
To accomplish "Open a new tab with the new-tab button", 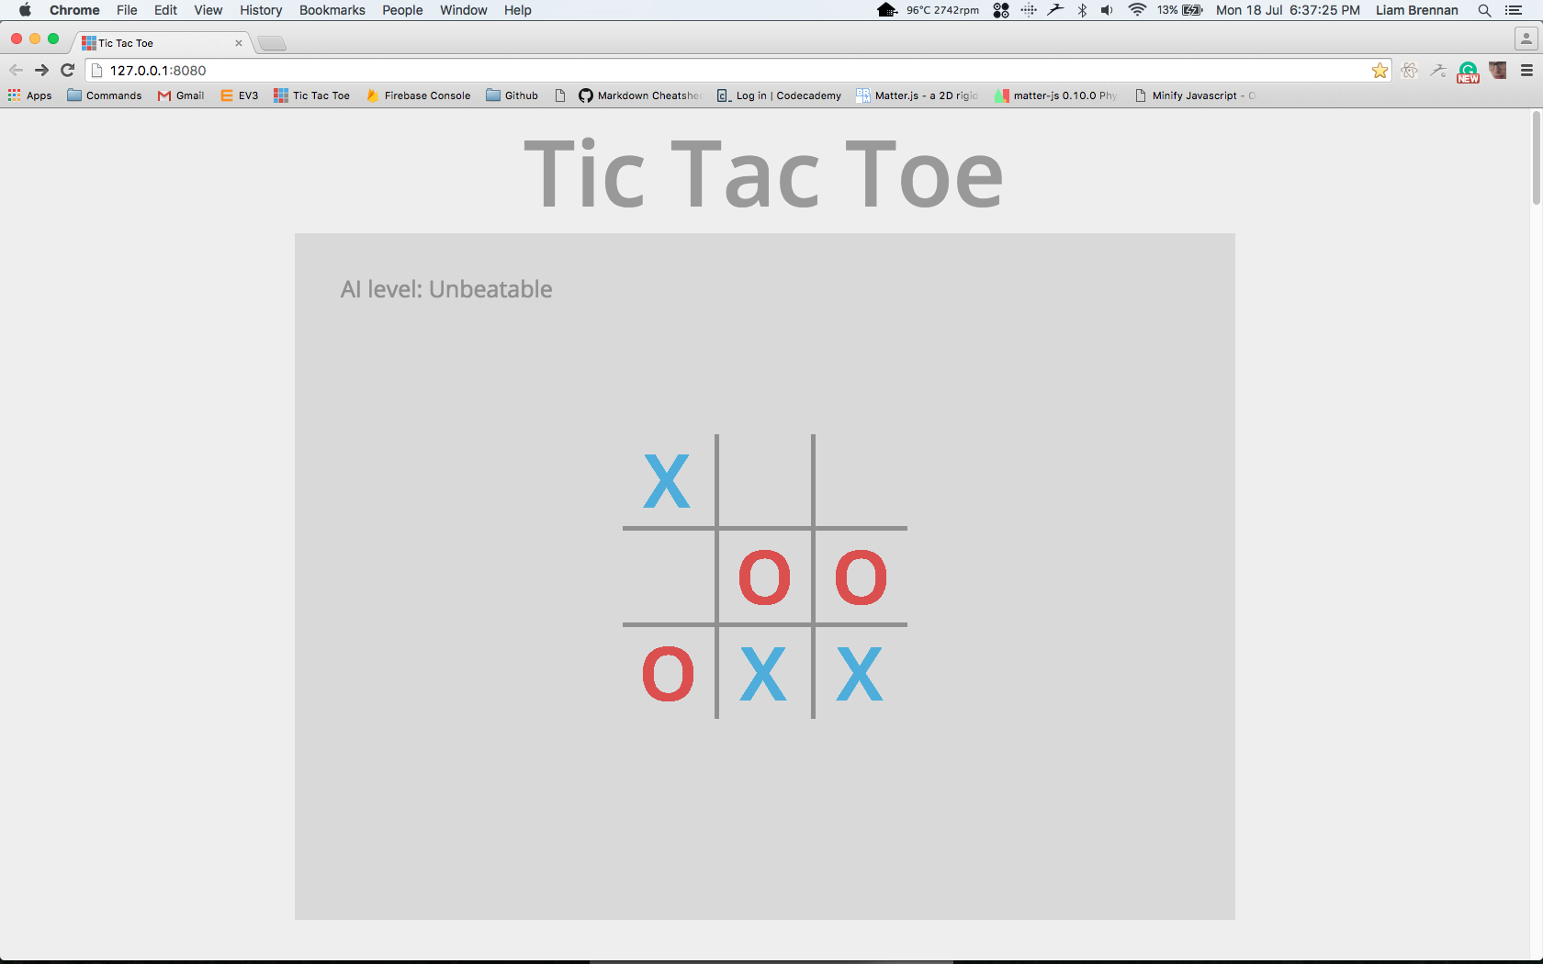I will click(272, 43).
